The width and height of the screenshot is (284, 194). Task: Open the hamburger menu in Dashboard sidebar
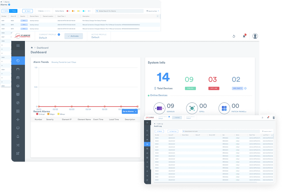click(x=18, y=46)
